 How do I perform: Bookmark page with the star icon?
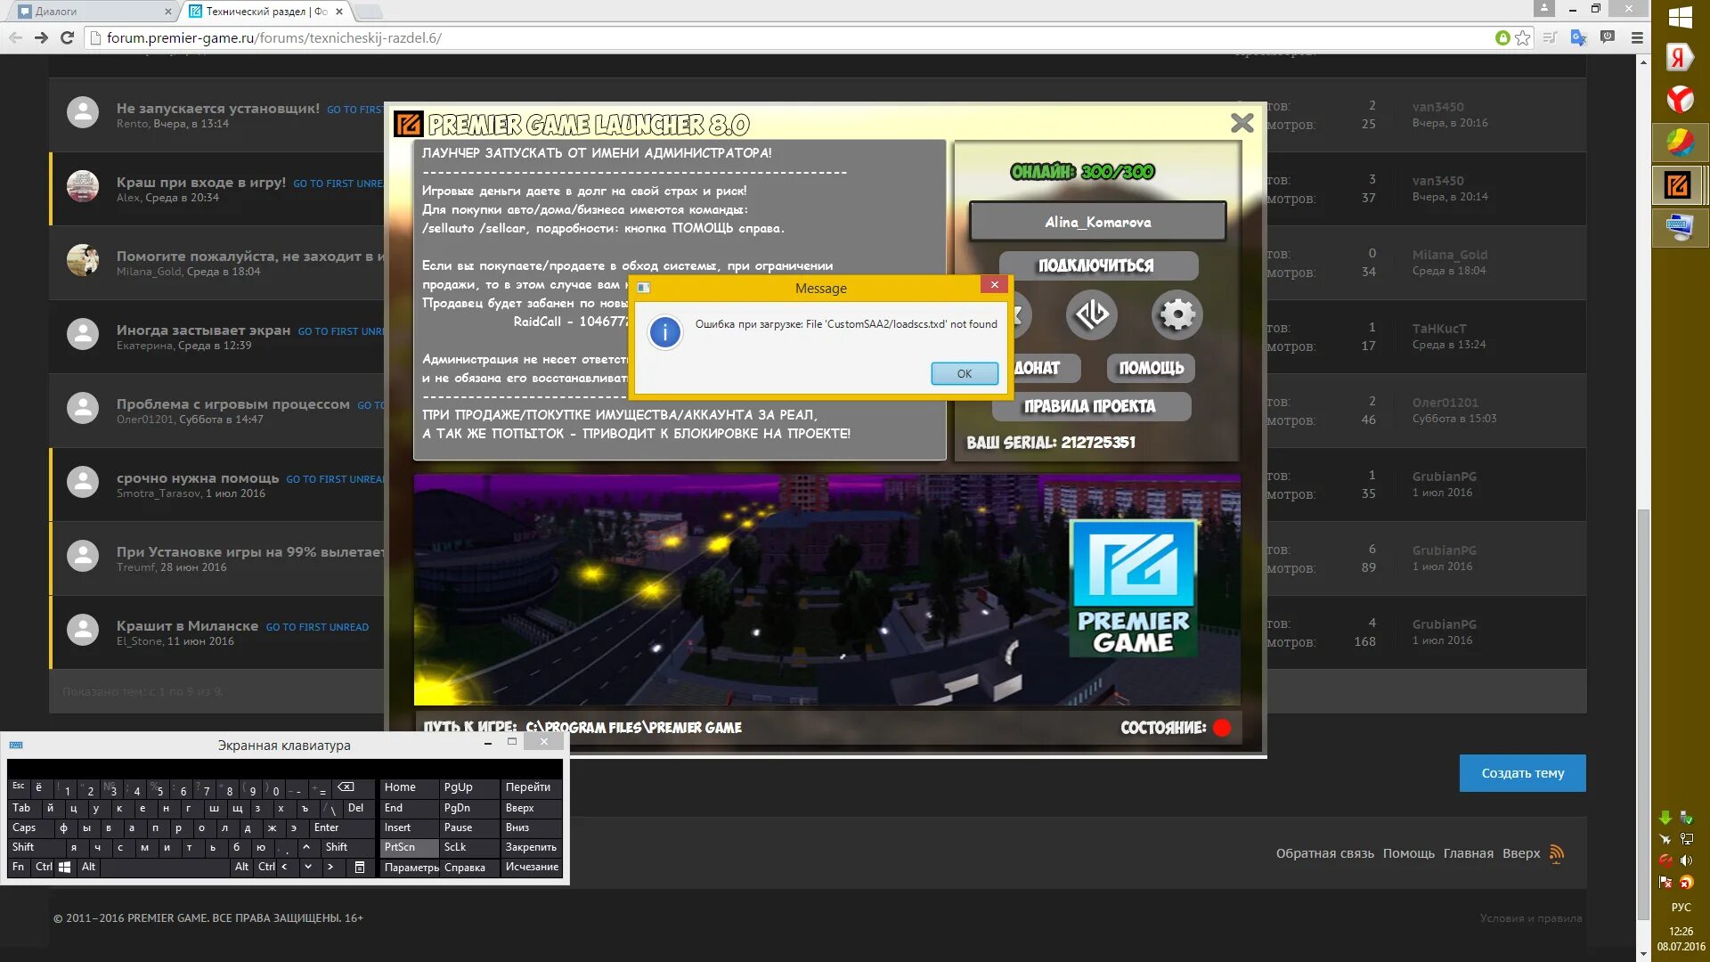pos(1523,37)
